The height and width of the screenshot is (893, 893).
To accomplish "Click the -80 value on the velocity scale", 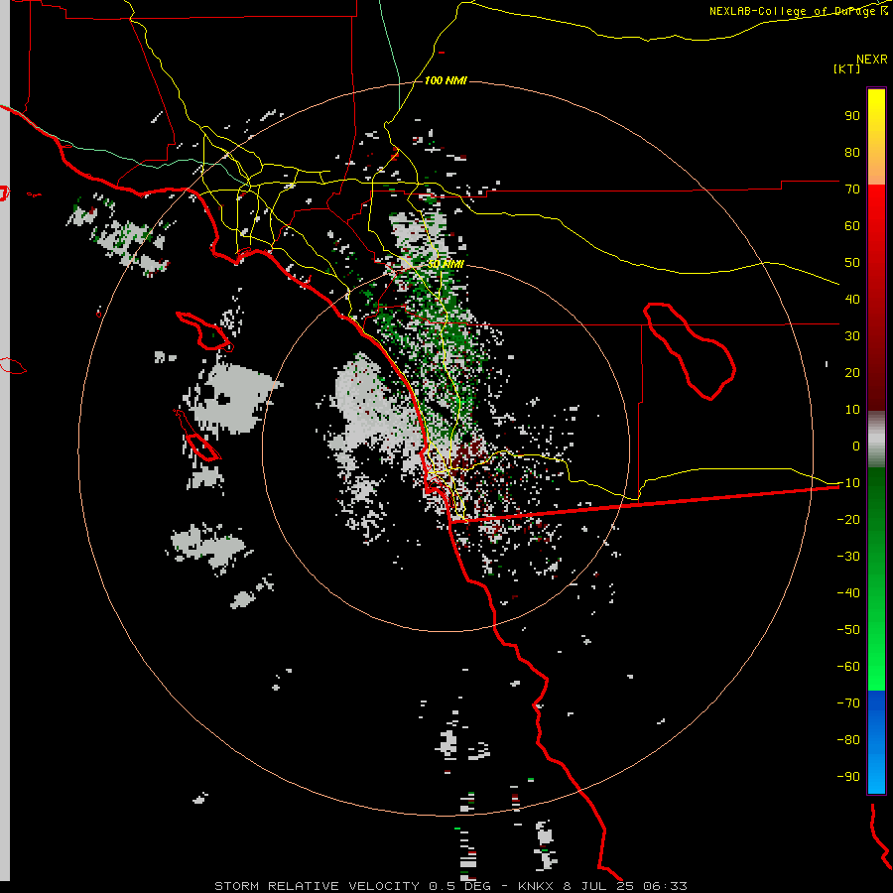I will [x=848, y=740].
